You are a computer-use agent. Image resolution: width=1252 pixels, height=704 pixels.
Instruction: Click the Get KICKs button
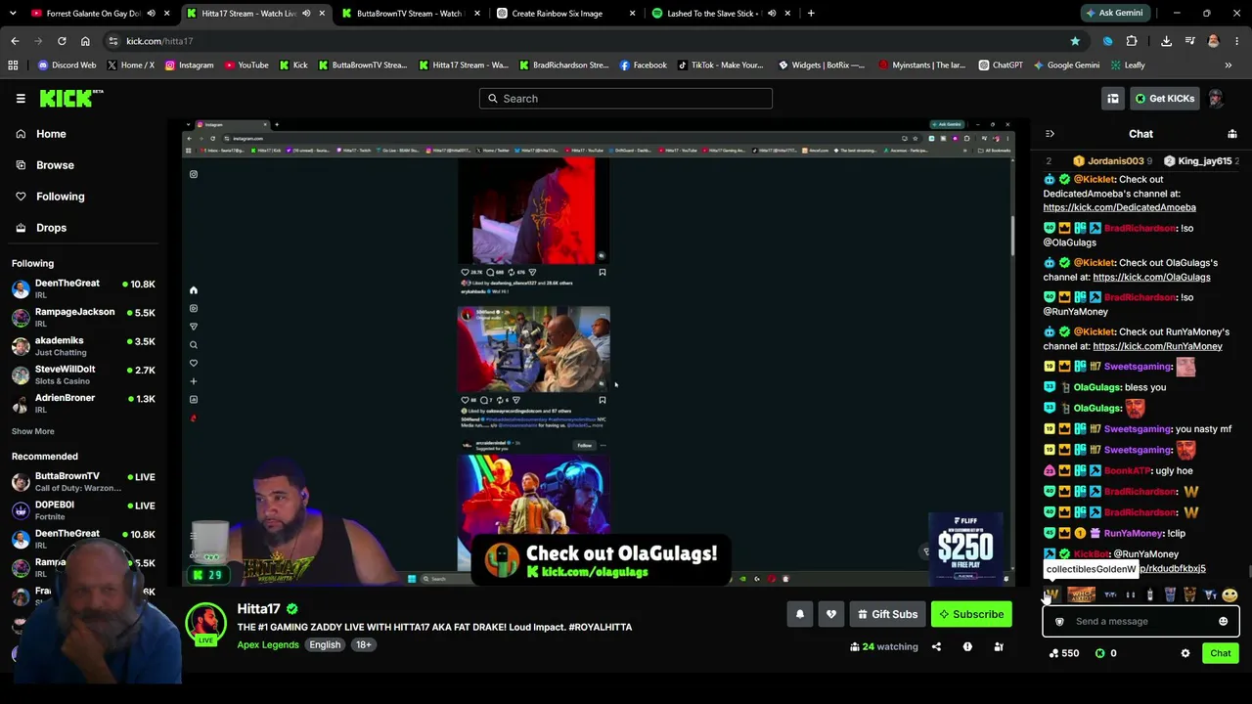point(1164,98)
